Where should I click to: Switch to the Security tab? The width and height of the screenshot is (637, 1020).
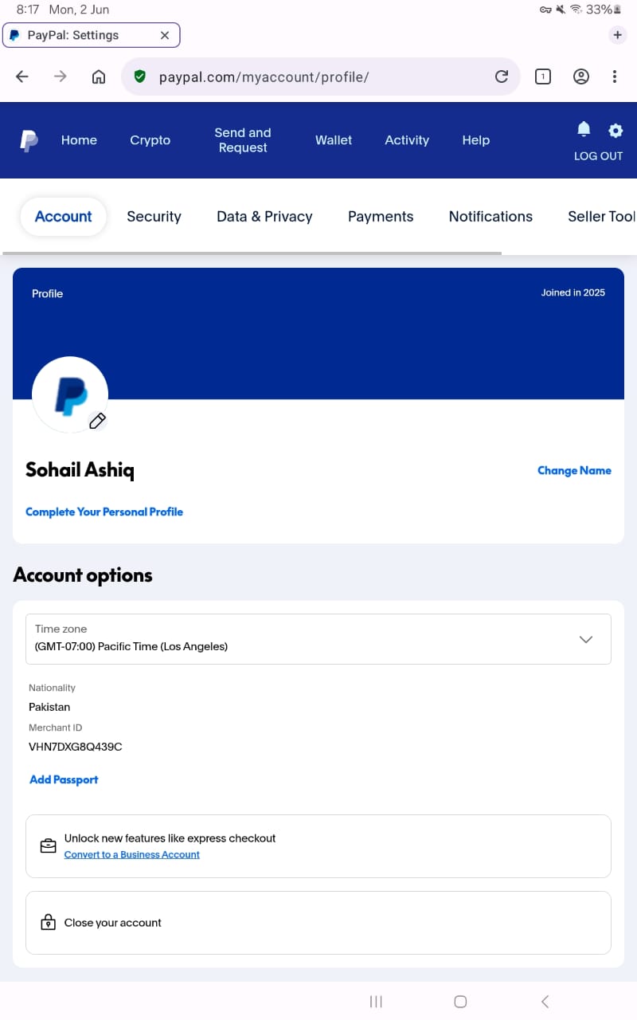point(154,217)
